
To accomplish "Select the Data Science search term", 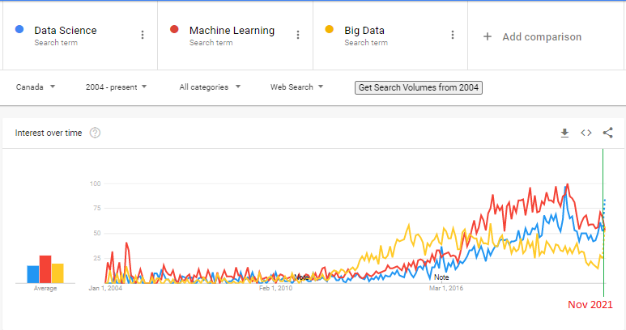I will click(x=66, y=30).
